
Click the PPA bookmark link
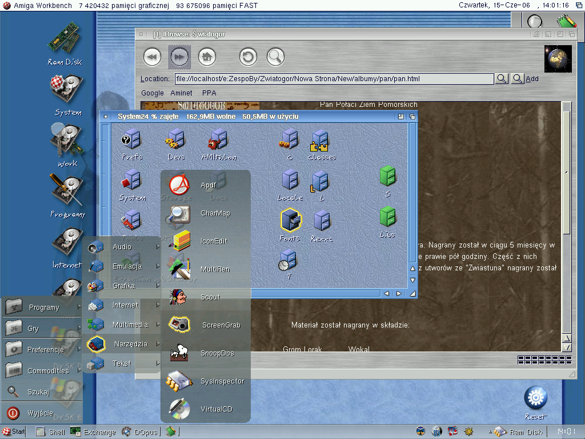click(x=209, y=93)
